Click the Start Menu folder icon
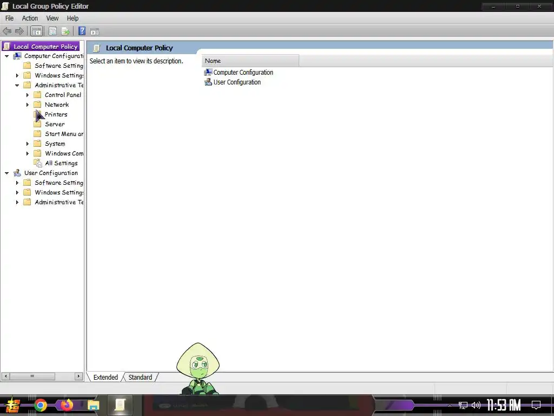This screenshot has width=554, height=416. 37,134
